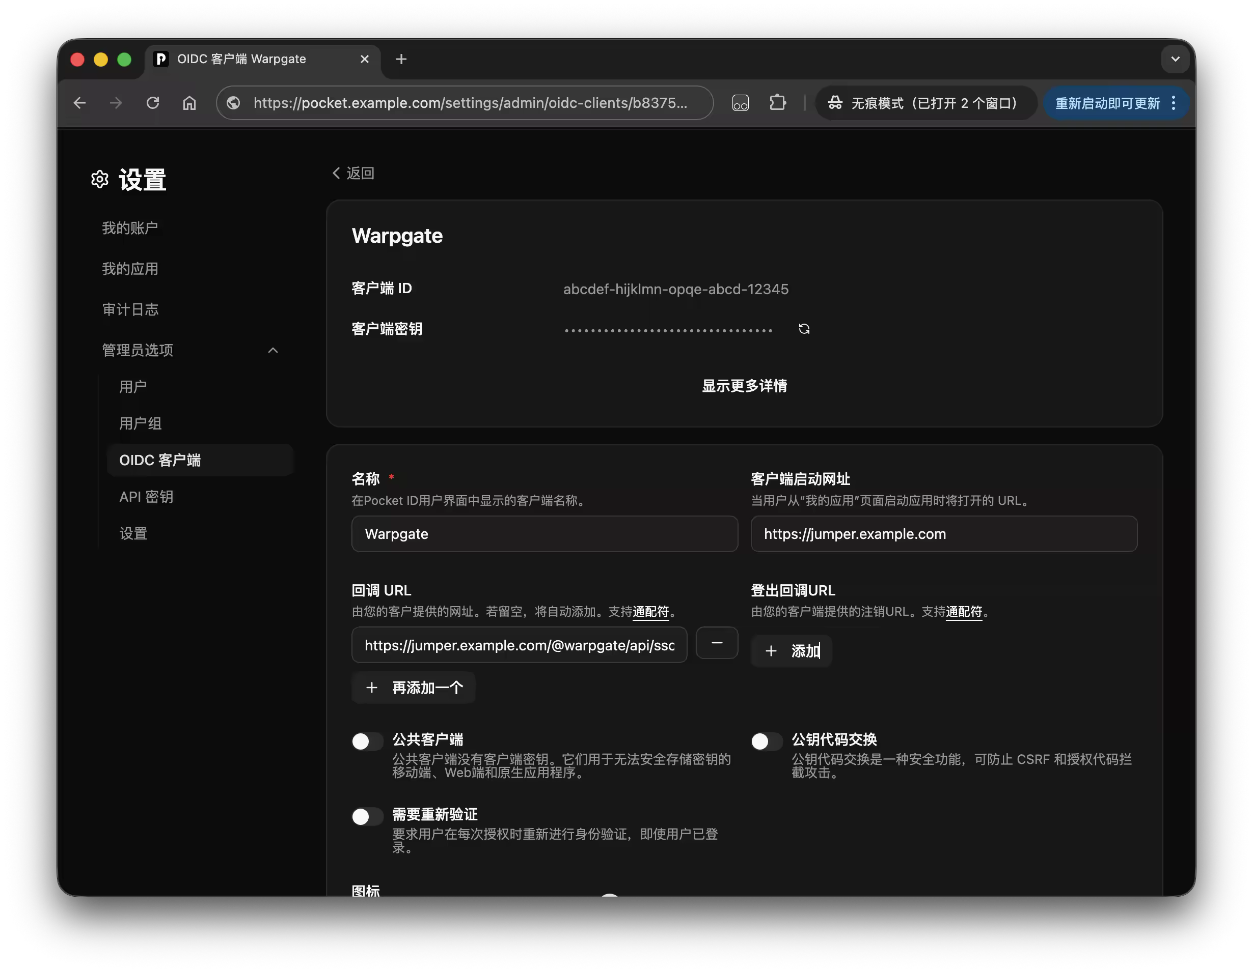
Task: Click the site info icon in address bar
Action: click(233, 103)
